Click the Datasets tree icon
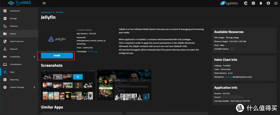The height and width of the screenshot is (115, 280). 5,26
